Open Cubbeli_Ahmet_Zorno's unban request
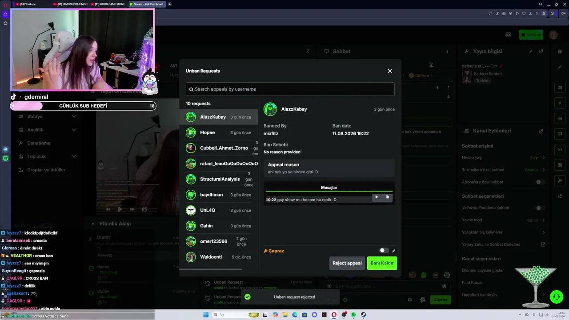This screenshot has height=320, width=569. click(219, 148)
